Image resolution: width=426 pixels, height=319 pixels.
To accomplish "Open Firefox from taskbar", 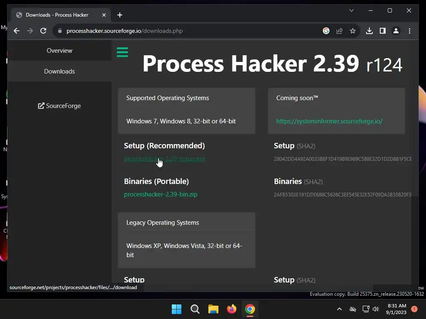I will 231,309.
